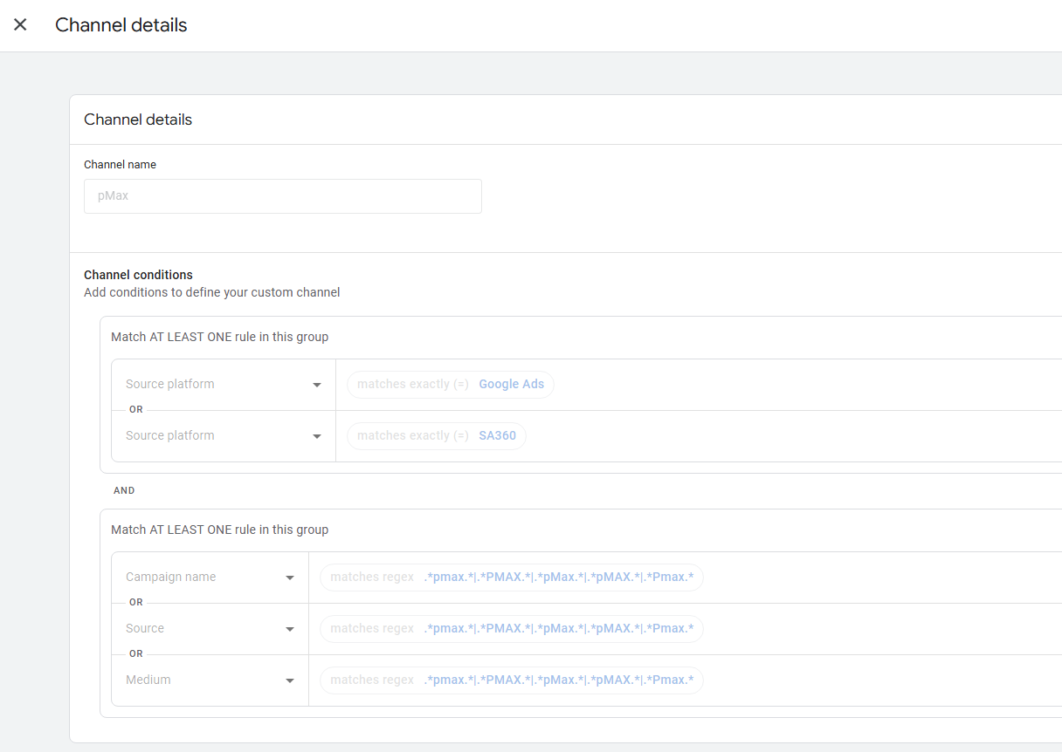Close the Channel details panel

(20, 25)
